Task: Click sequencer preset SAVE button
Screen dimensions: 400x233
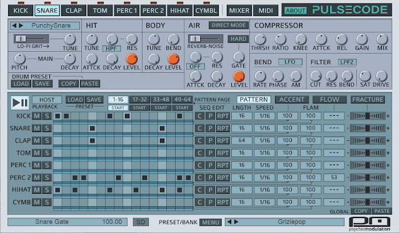Action: point(94,100)
